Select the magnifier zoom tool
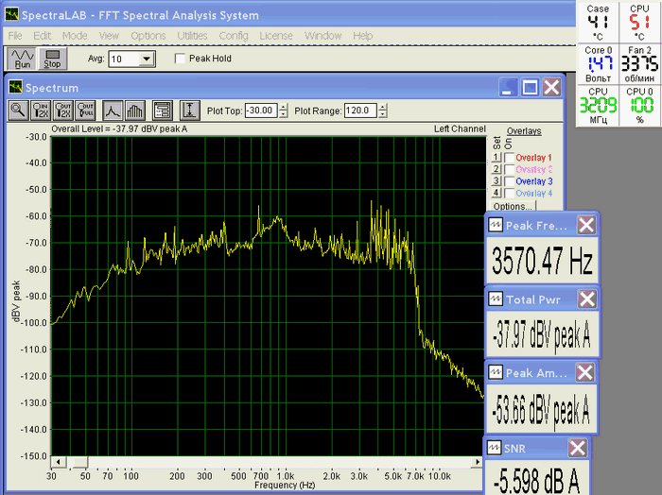Image resolution: width=662 pixels, height=495 pixels. point(18,110)
